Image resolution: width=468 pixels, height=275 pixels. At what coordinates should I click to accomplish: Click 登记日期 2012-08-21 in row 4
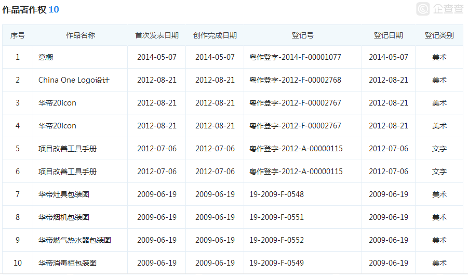[389, 126]
